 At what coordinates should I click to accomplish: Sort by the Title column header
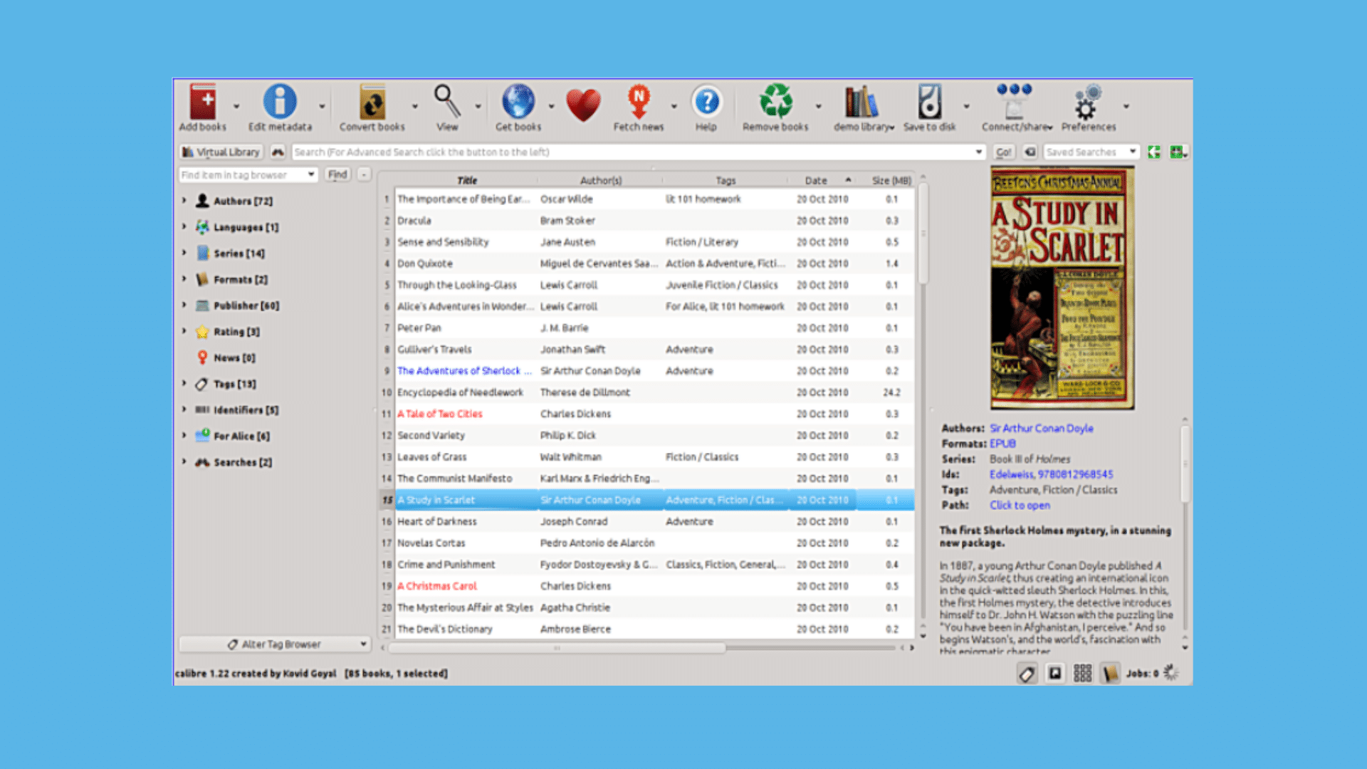tap(467, 180)
